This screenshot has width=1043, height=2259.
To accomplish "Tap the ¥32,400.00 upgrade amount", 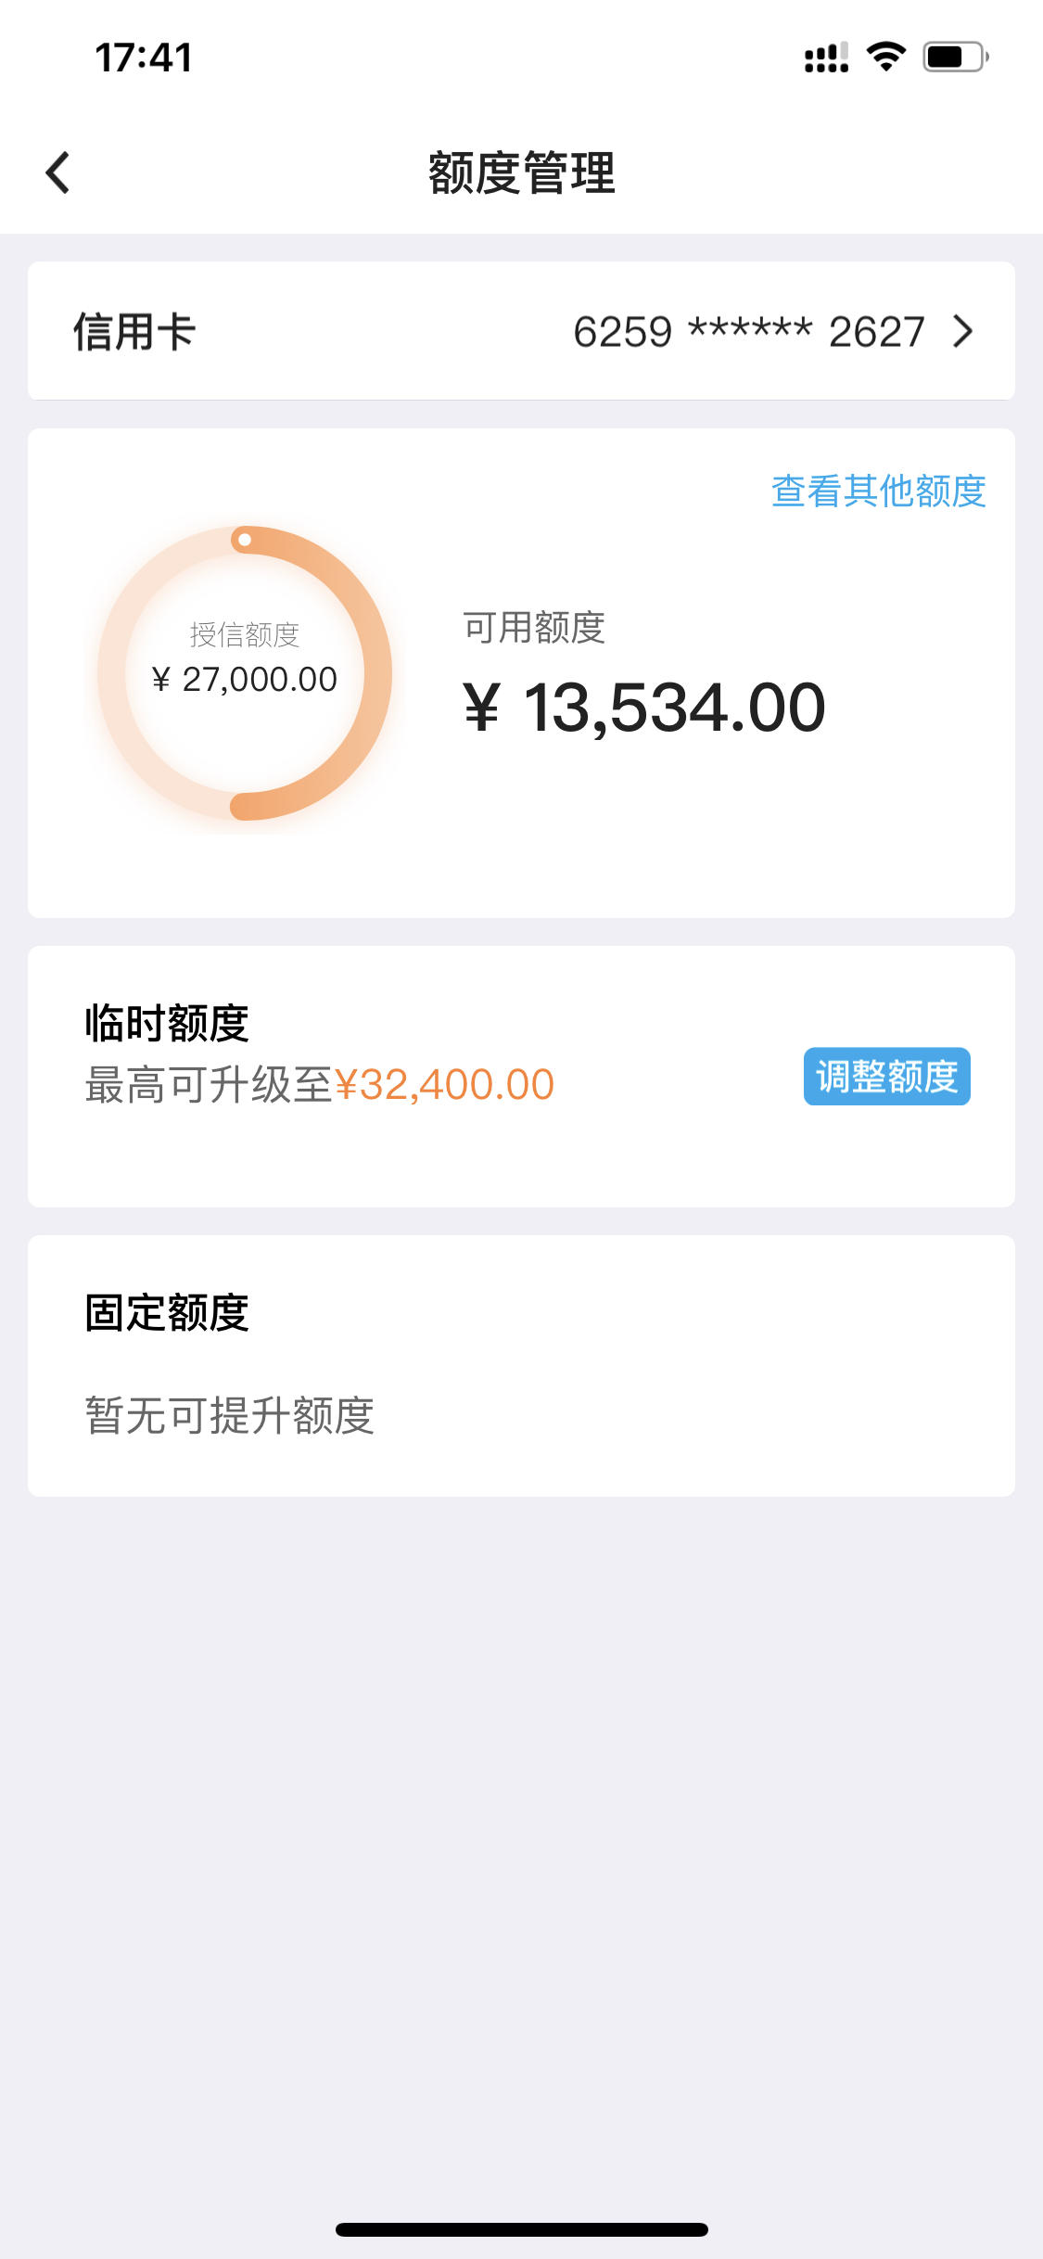I will click(444, 1085).
